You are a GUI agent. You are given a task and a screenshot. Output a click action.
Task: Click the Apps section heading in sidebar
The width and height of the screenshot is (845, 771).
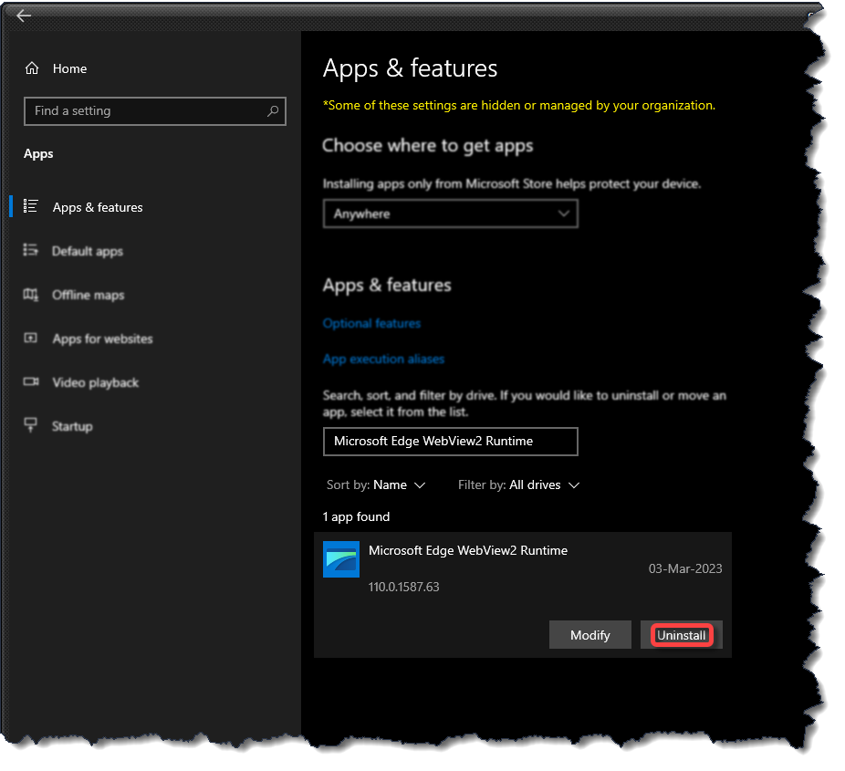click(x=38, y=153)
